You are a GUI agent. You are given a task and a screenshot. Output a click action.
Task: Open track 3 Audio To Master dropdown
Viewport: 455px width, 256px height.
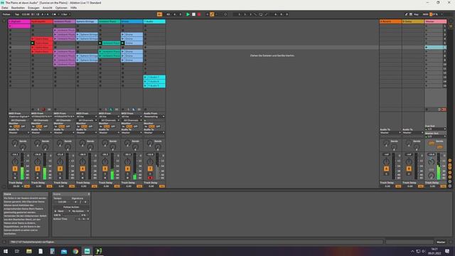pos(65,133)
